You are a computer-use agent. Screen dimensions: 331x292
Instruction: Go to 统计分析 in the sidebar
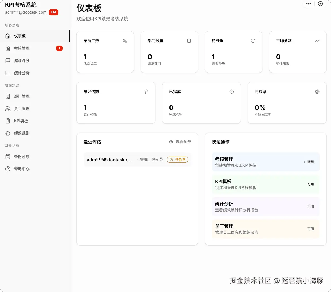(35, 73)
